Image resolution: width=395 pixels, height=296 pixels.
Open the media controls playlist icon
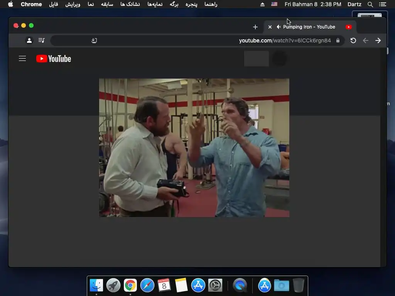(x=42, y=40)
